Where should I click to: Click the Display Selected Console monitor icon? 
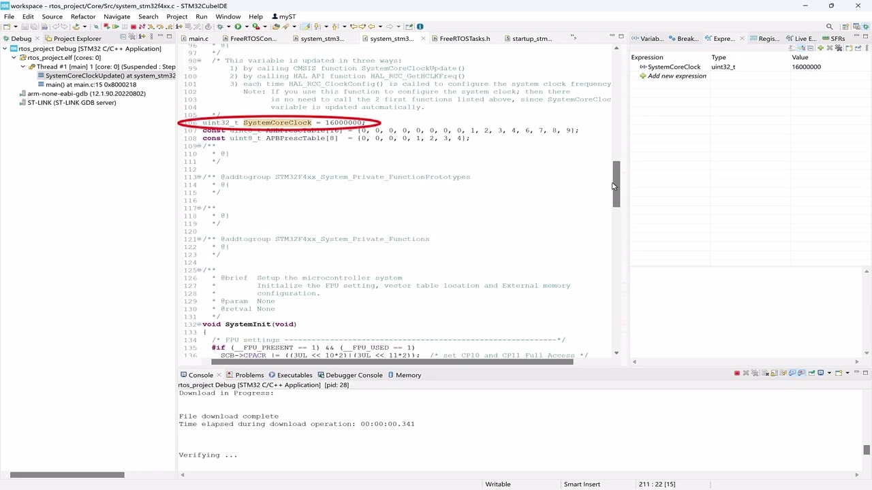pos(821,373)
